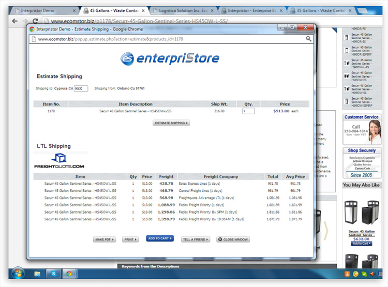
Task: Click the Freight Company column header
Action: click(221, 177)
